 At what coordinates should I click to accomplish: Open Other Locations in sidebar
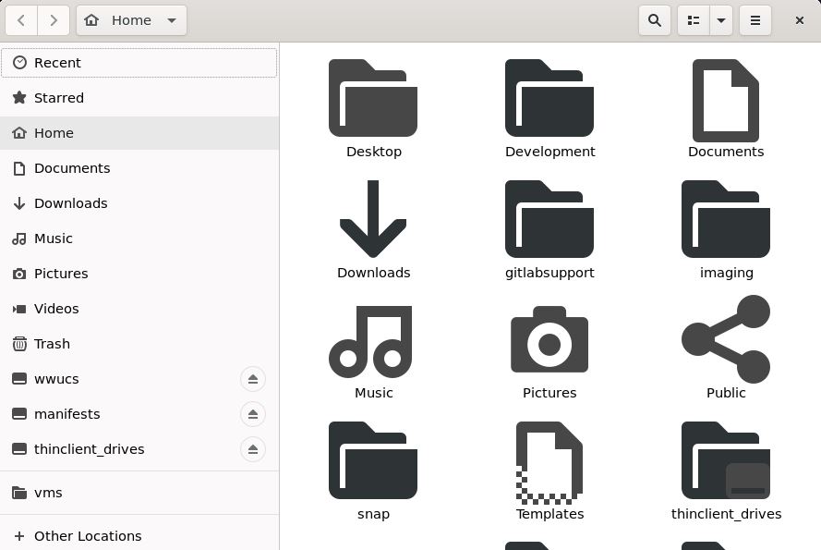point(139,536)
